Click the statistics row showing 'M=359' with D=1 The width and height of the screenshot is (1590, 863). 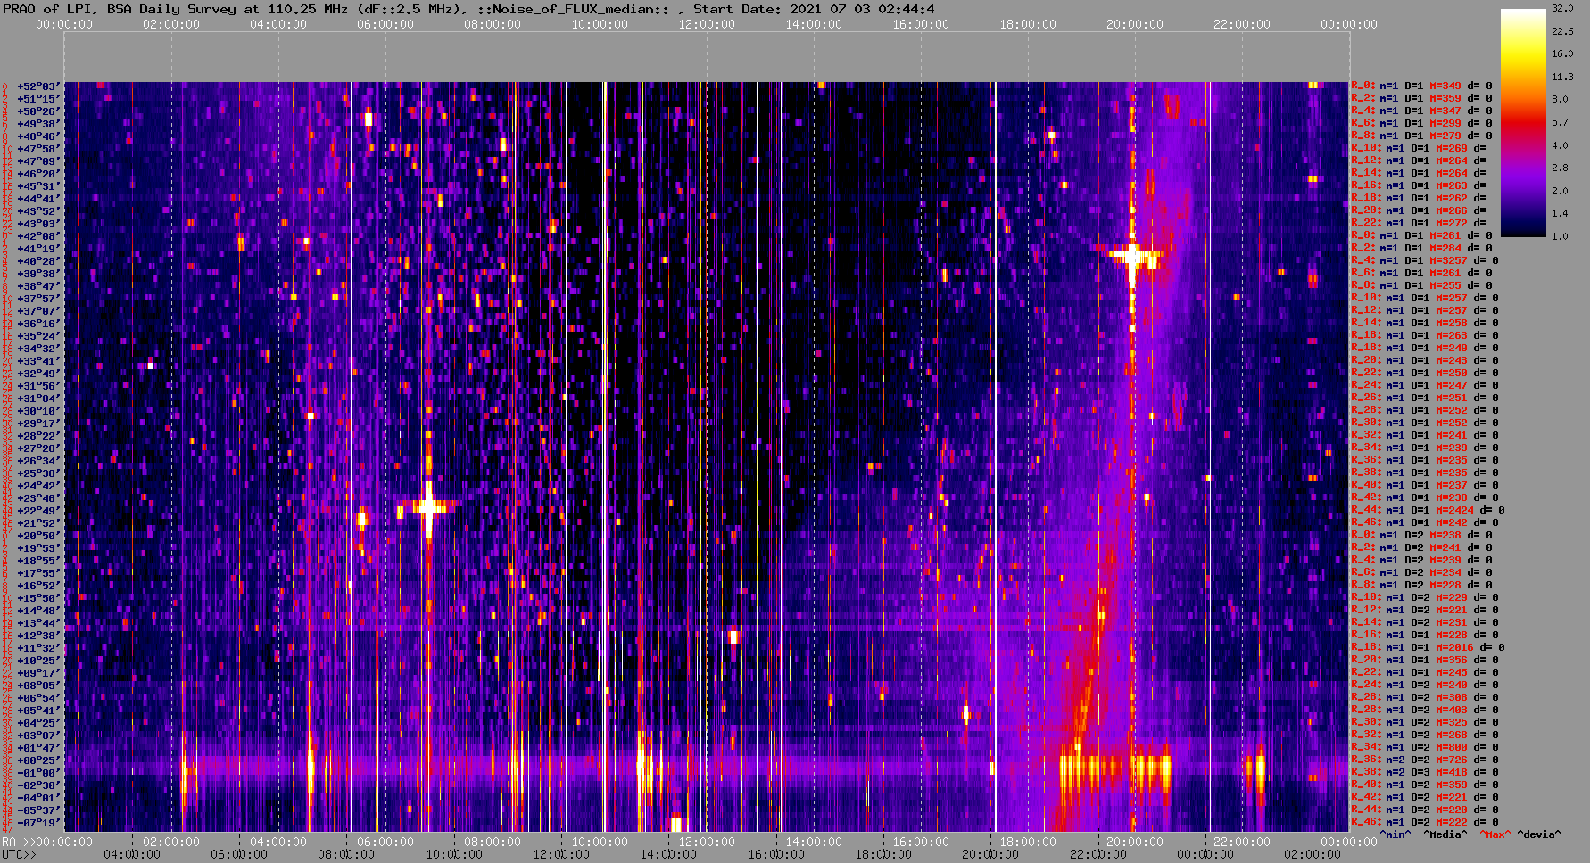[1421, 99]
